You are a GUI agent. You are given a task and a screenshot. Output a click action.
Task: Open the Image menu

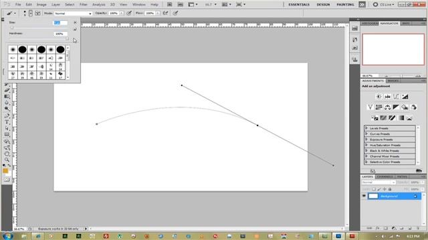click(x=41, y=5)
